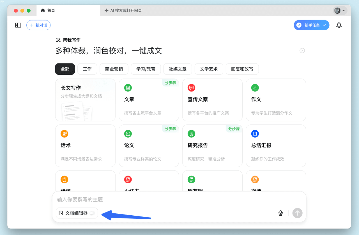Filter by 文学艺术 category
This screenshot has height=235, width=359.
tap(209, 69)
